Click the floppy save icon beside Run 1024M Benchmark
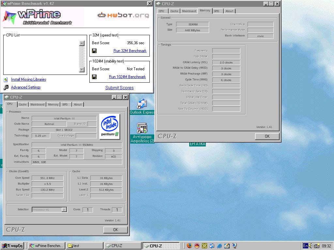The height and width of the screenshot is (250, 334). coord(94,77)
